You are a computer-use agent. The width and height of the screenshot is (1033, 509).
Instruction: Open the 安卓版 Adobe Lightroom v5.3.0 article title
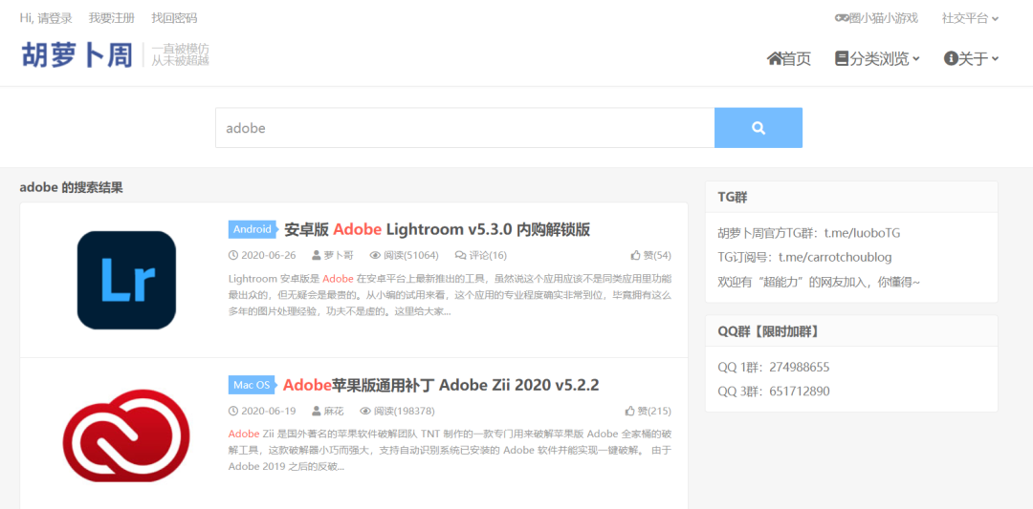click(x=437, y=229)
